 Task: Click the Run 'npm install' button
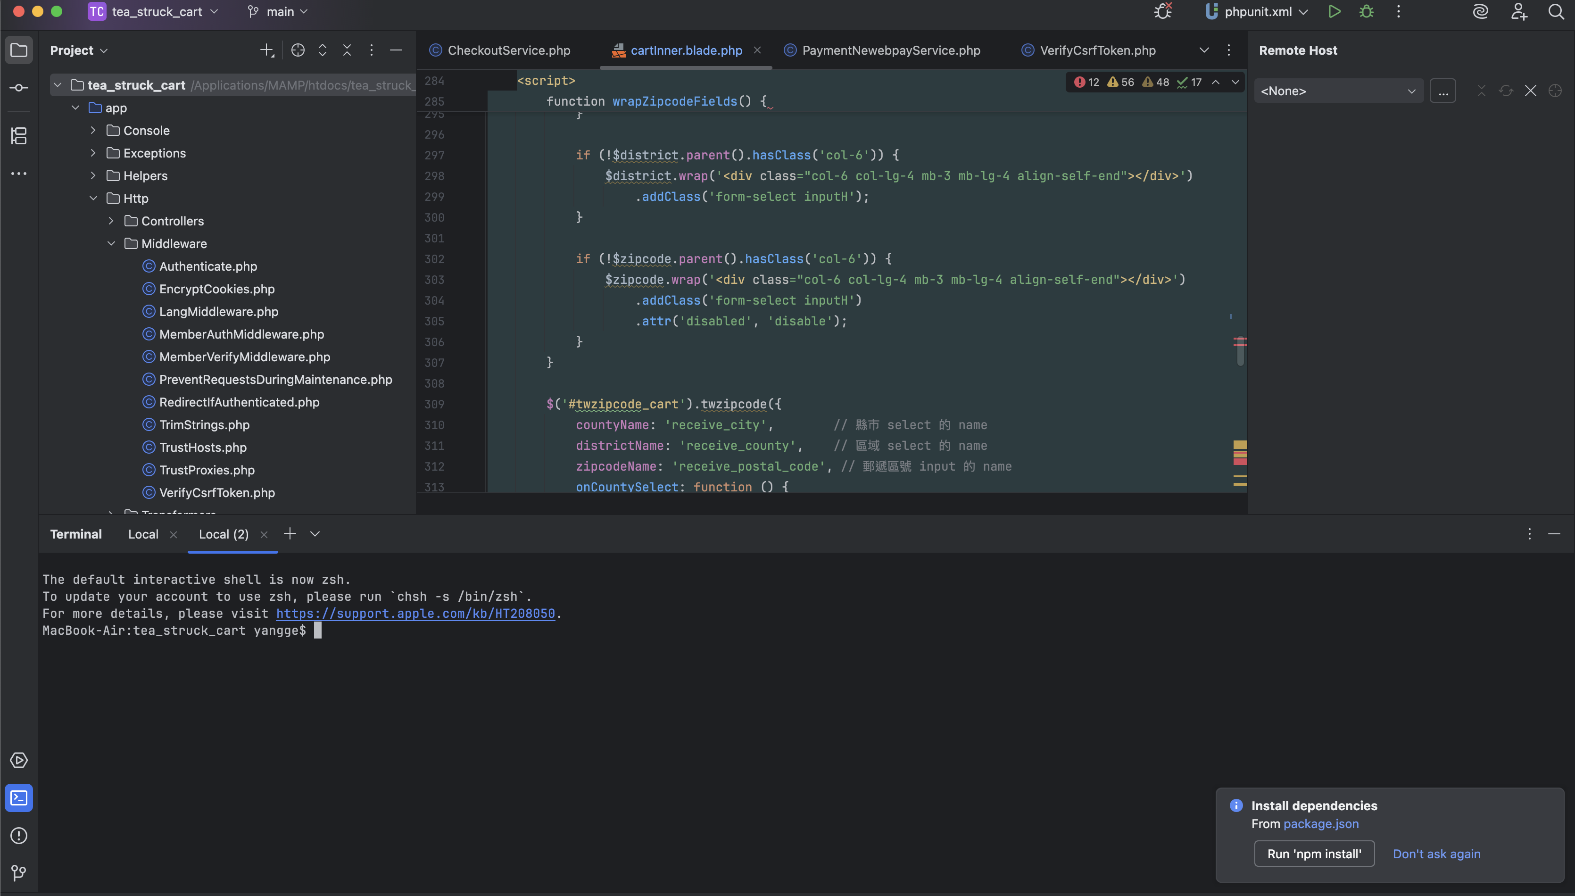pyautogui.click(x=1314, y=854)
